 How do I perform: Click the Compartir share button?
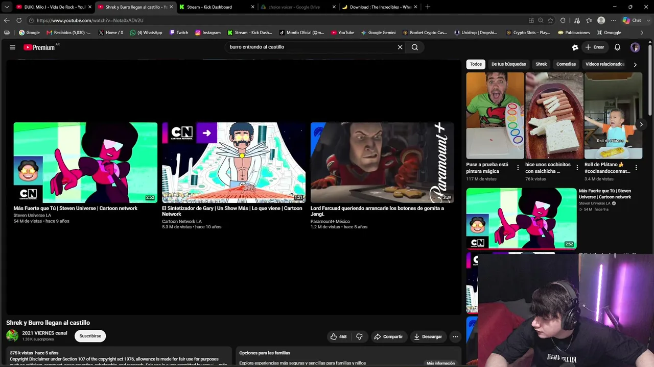point(388,336)
